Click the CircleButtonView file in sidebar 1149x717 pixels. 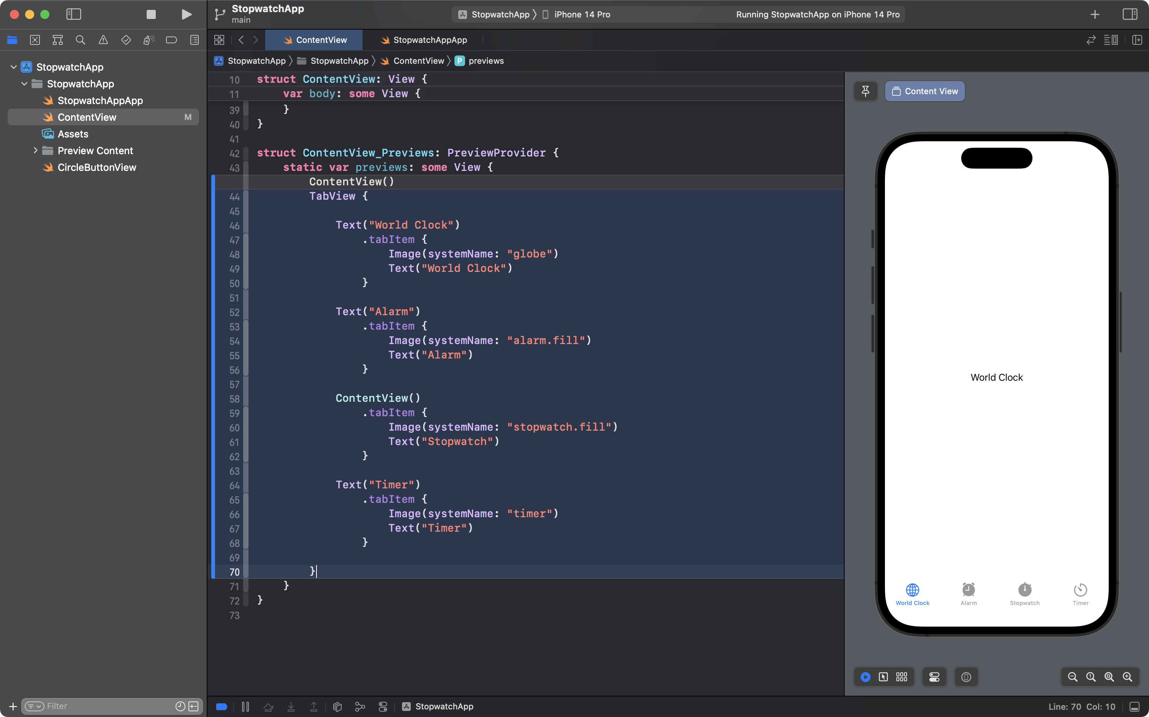pos(97,167)
